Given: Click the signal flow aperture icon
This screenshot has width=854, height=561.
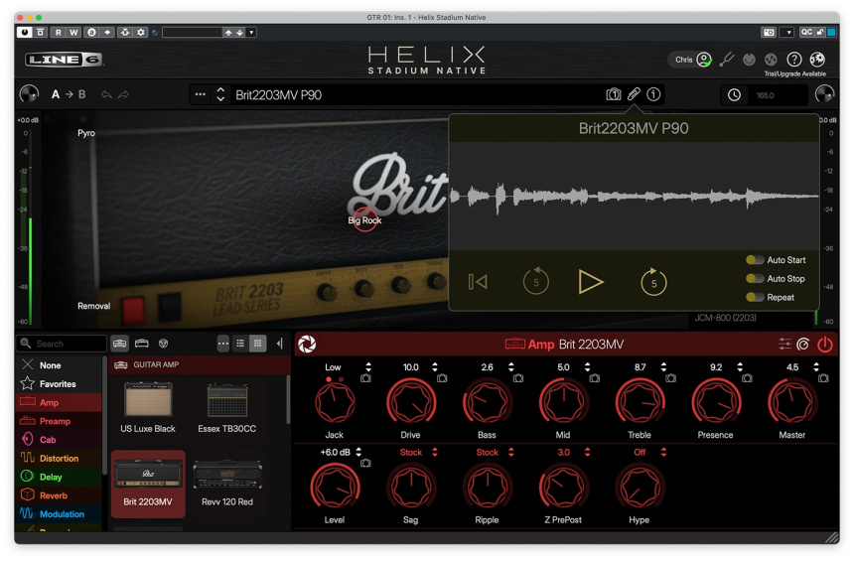Looking at the screenshot, I should 307,344.
